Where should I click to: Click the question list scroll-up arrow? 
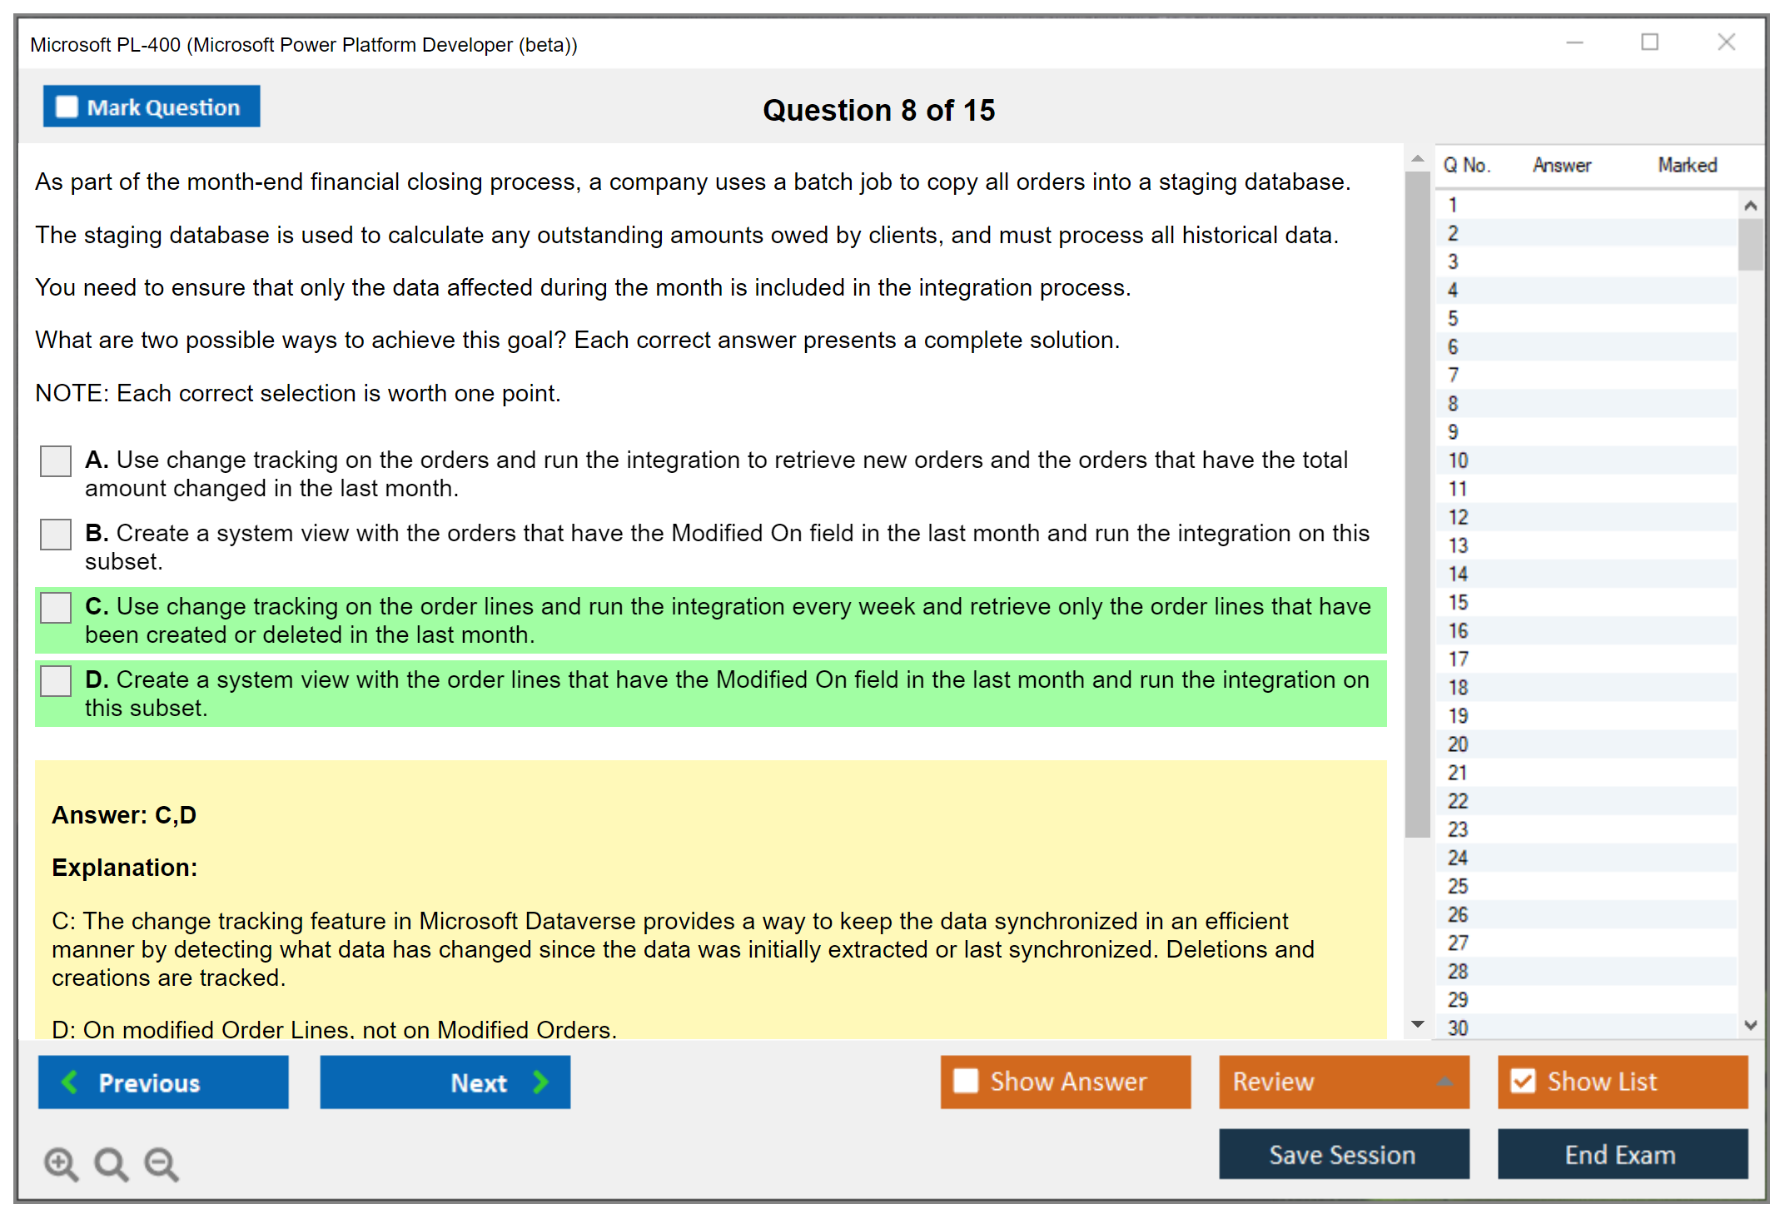1750,206
